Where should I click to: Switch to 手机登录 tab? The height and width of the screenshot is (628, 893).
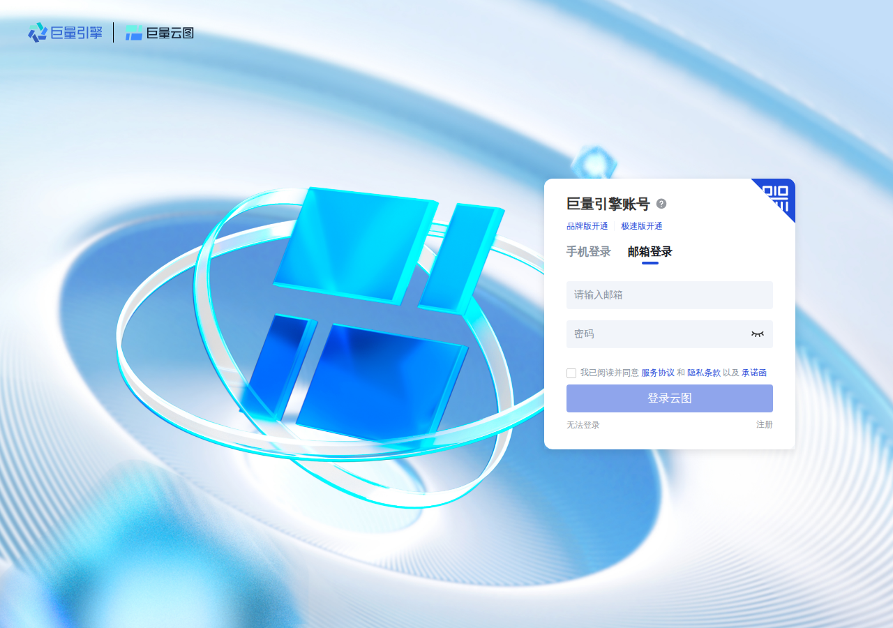589,252
